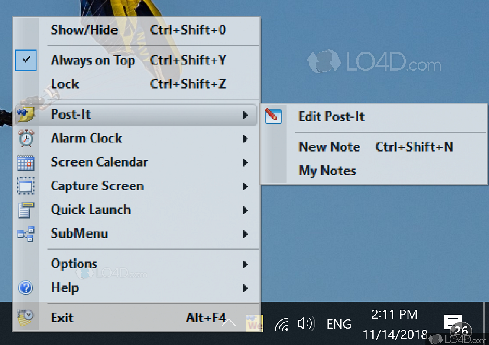Viewport: 489px width, 345px height.
Task: Expand the Alarm Clock submenu arrow
Action: tap(246, 139)
